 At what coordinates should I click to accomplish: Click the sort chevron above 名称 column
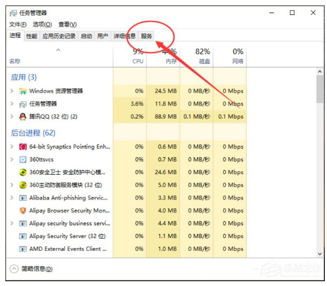coord(59,50)
